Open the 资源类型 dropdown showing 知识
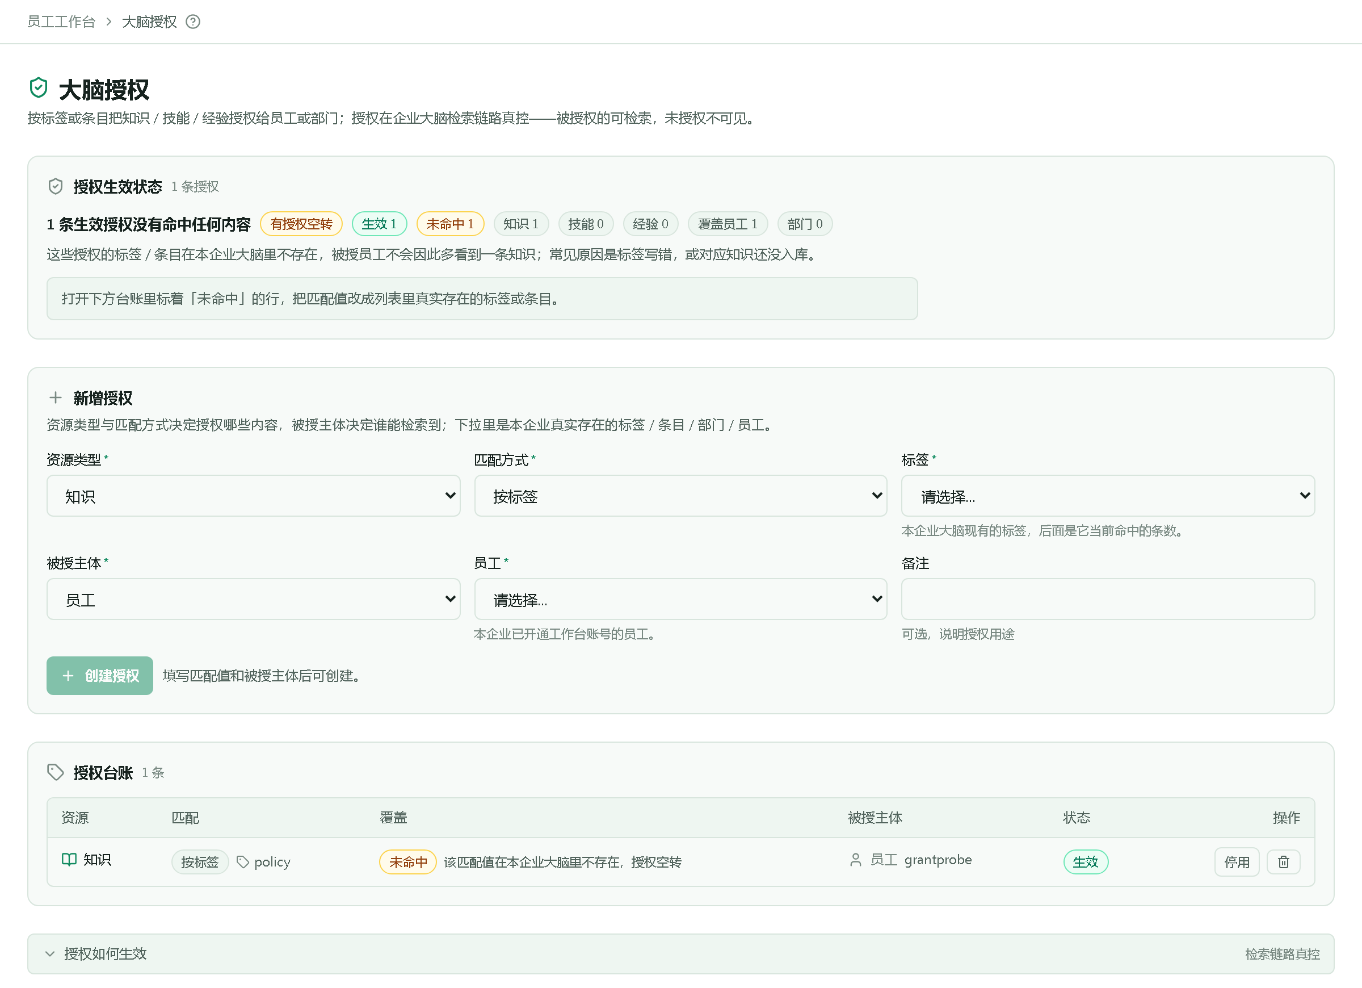Viewport: 1362px width, 988px height. [x=254, y=496]
